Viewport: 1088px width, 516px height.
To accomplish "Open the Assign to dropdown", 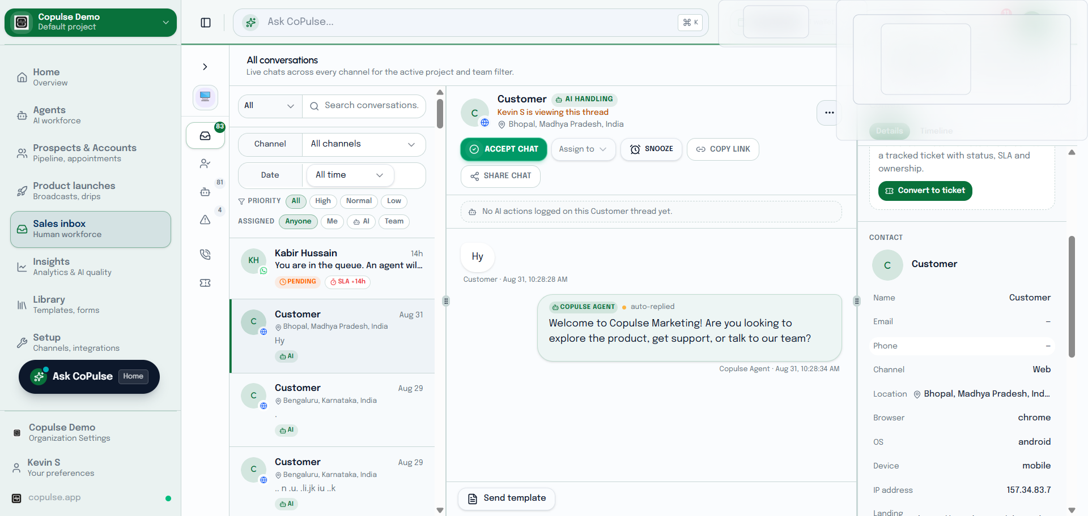I will [x=583, y=149].
